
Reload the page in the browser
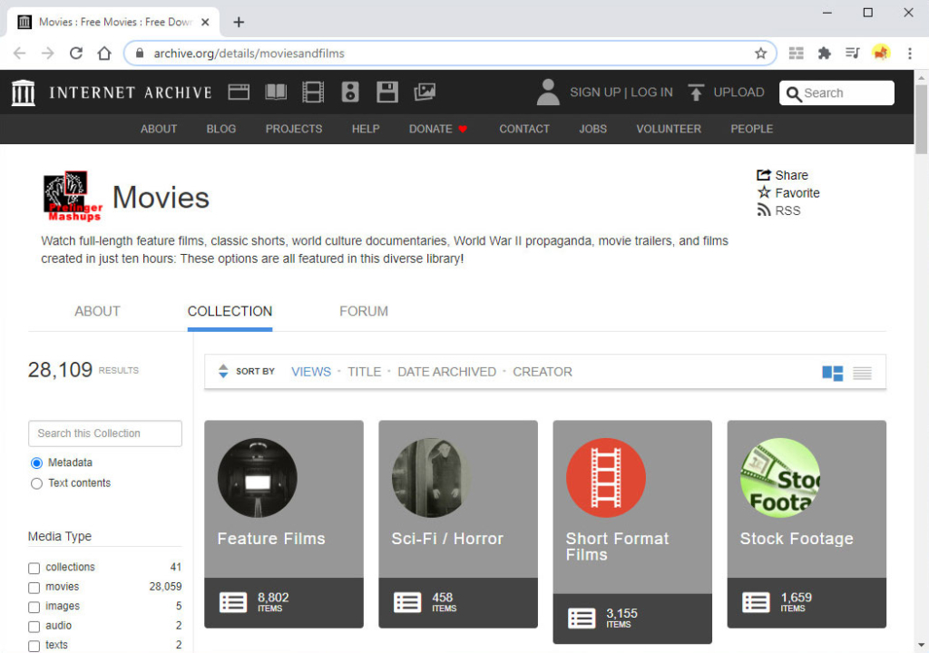pos(76,54)
